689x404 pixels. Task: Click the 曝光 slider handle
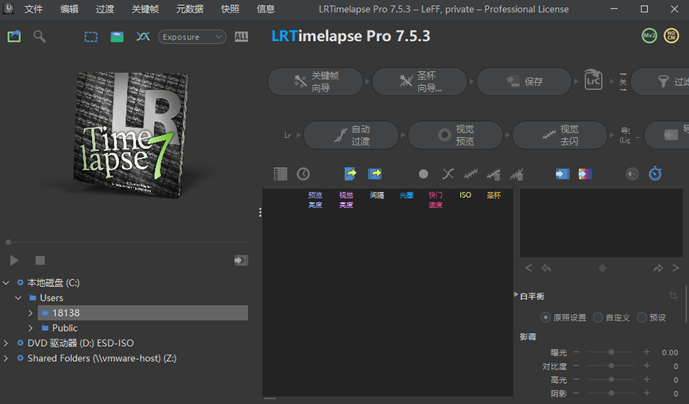(x=611, y=352)
